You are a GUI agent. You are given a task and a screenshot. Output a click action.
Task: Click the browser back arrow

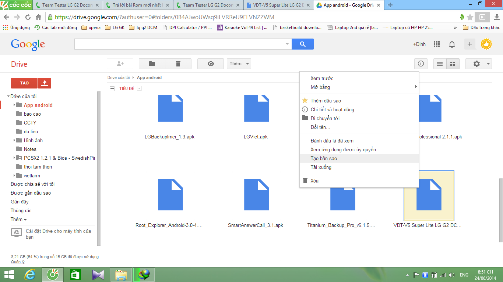click(x=6, y=17)
